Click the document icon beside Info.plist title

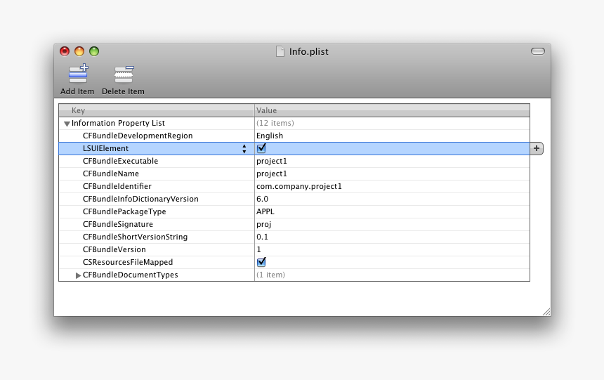pyautogui.click(x=280, y=51)
